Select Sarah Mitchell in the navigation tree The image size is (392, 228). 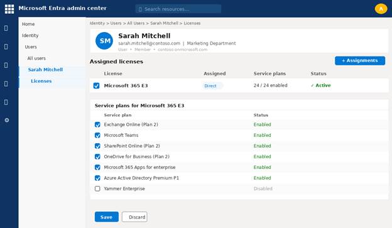pos(45,70)
